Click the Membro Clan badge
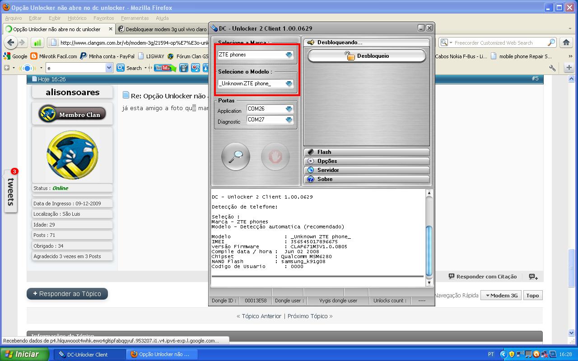Image resolution: width=578 pixels, height=361 pixels. click(72, 114)
